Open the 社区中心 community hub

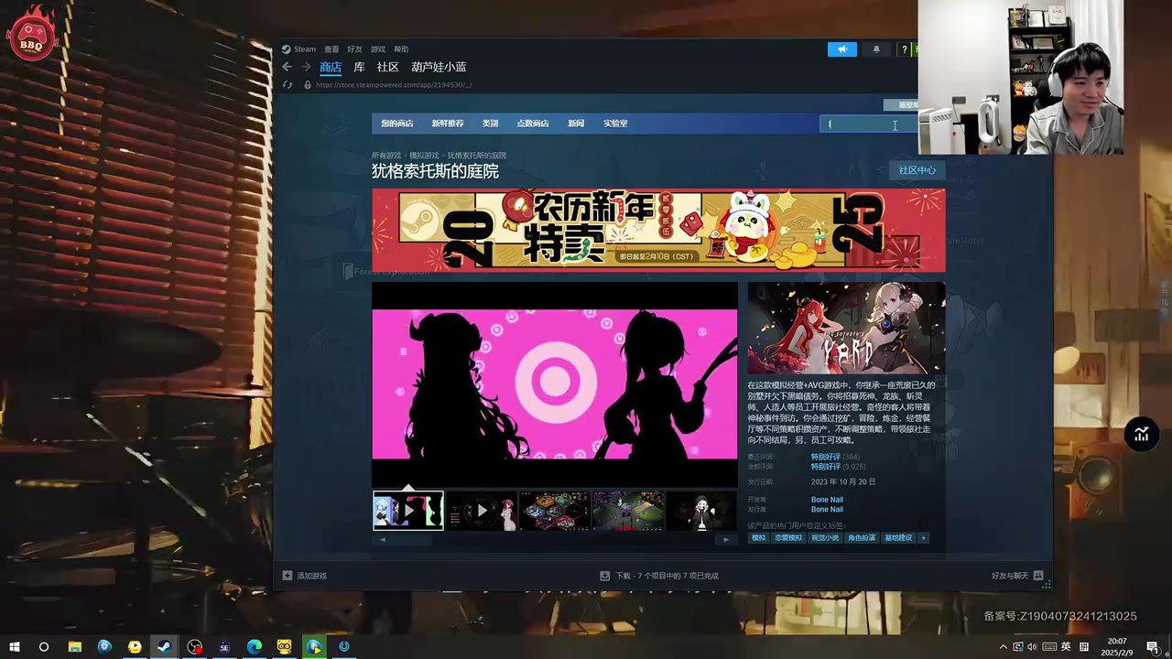point(917,169)
